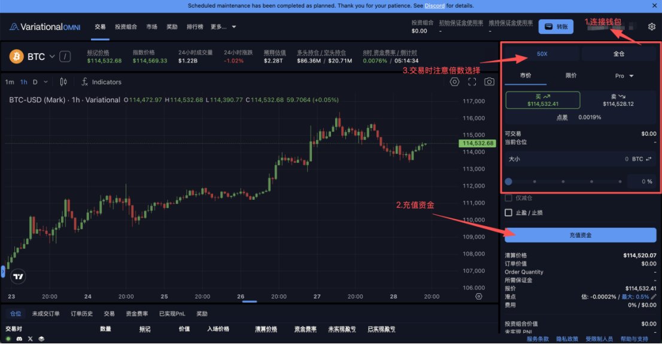Click the stacked layers docs icon in the footer
This screenshot has height=344, width=662.
pos(41,339)
